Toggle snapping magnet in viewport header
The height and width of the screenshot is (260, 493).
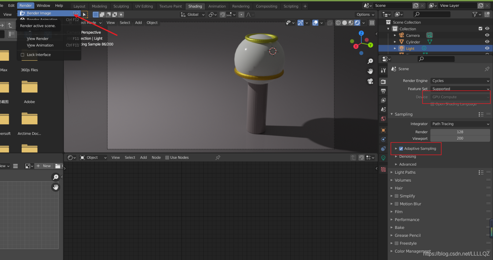(x=223, y=14)
